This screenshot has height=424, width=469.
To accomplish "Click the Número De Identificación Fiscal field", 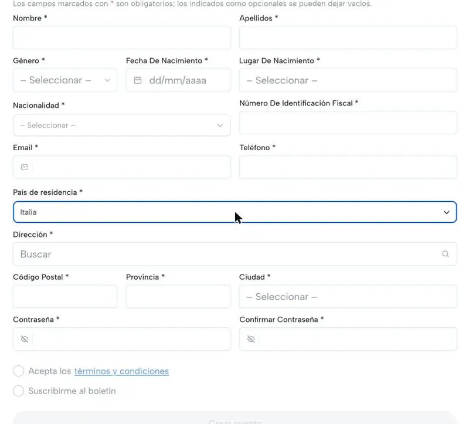I will click(x=348, y=123).
